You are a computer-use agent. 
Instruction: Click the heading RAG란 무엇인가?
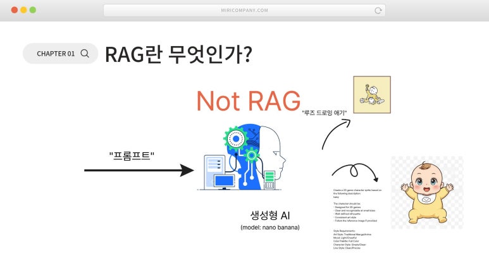pyautogui.click(x=178, y=54)
